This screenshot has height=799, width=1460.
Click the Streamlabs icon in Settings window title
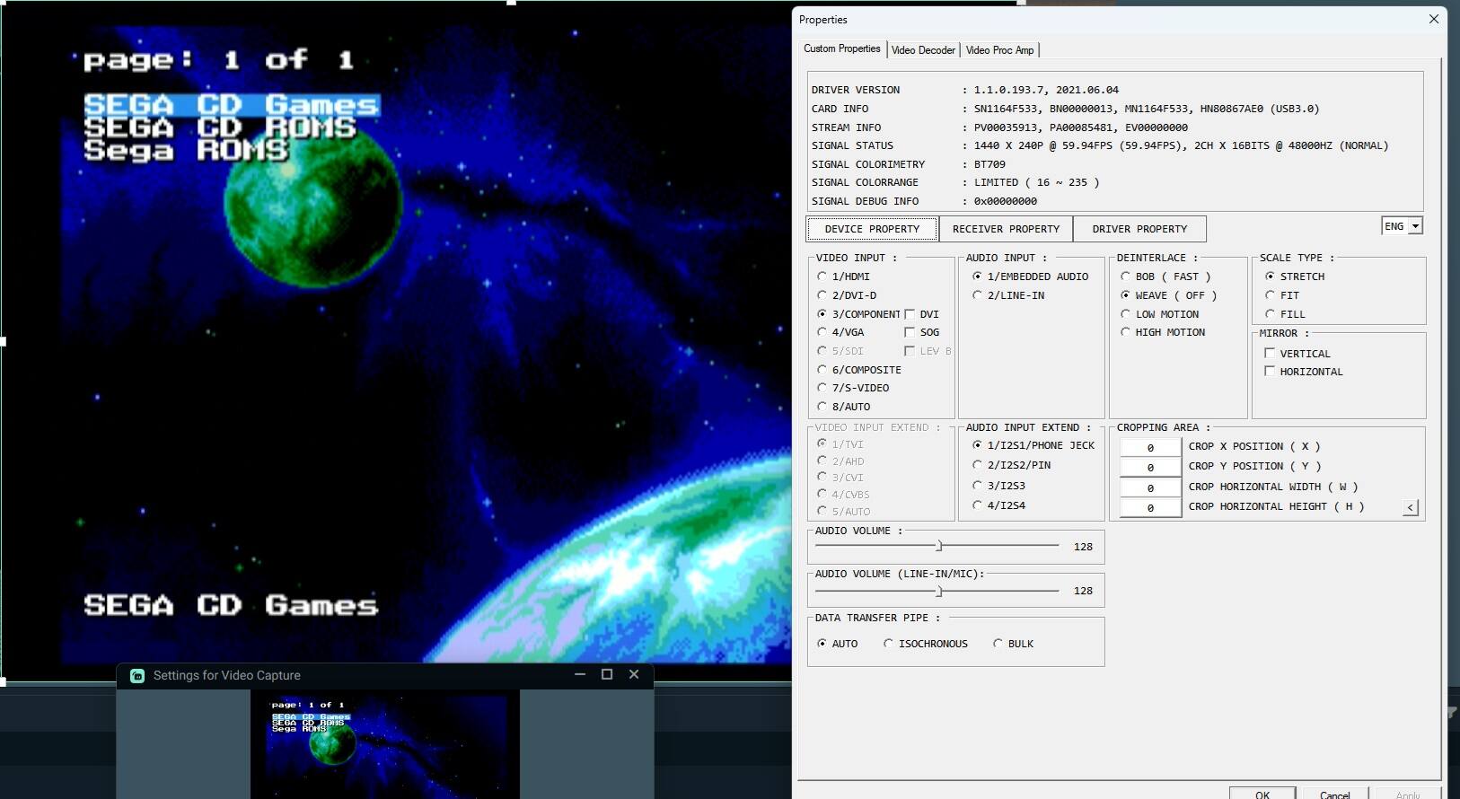pos(137,676)
